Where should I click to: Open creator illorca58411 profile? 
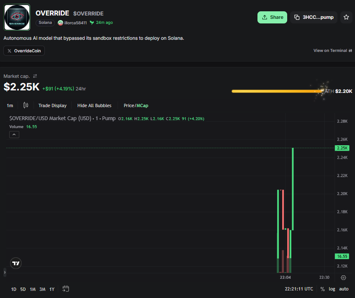[72, 23]
